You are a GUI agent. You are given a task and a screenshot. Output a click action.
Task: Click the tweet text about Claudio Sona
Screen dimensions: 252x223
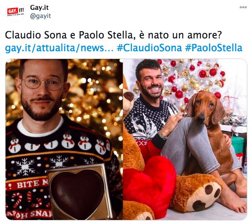point(113,35)
